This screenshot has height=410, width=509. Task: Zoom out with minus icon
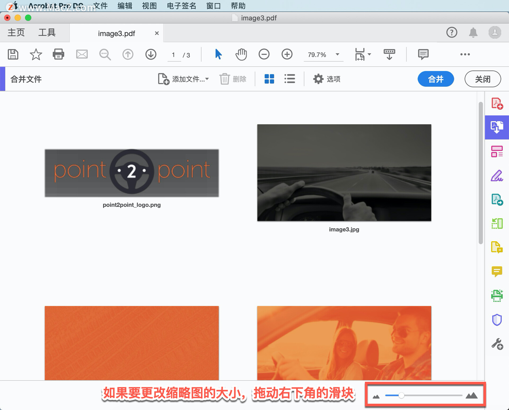pyautogui.click(x=264, y=54)
